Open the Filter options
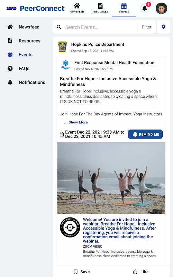Viewport: 173px width, 277px height. [146, 27]
